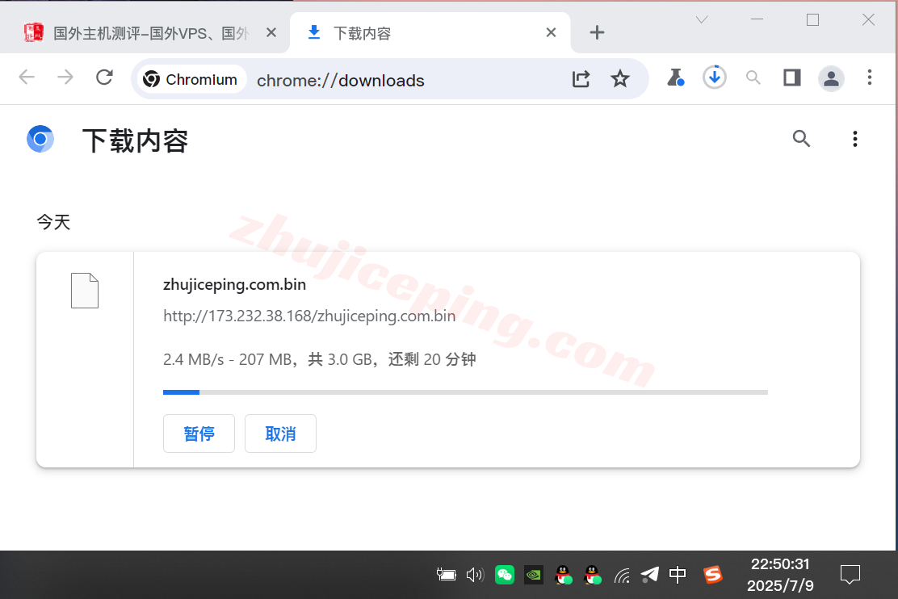
Task: Go forward with the forward arrow
Action: point(65,77)
